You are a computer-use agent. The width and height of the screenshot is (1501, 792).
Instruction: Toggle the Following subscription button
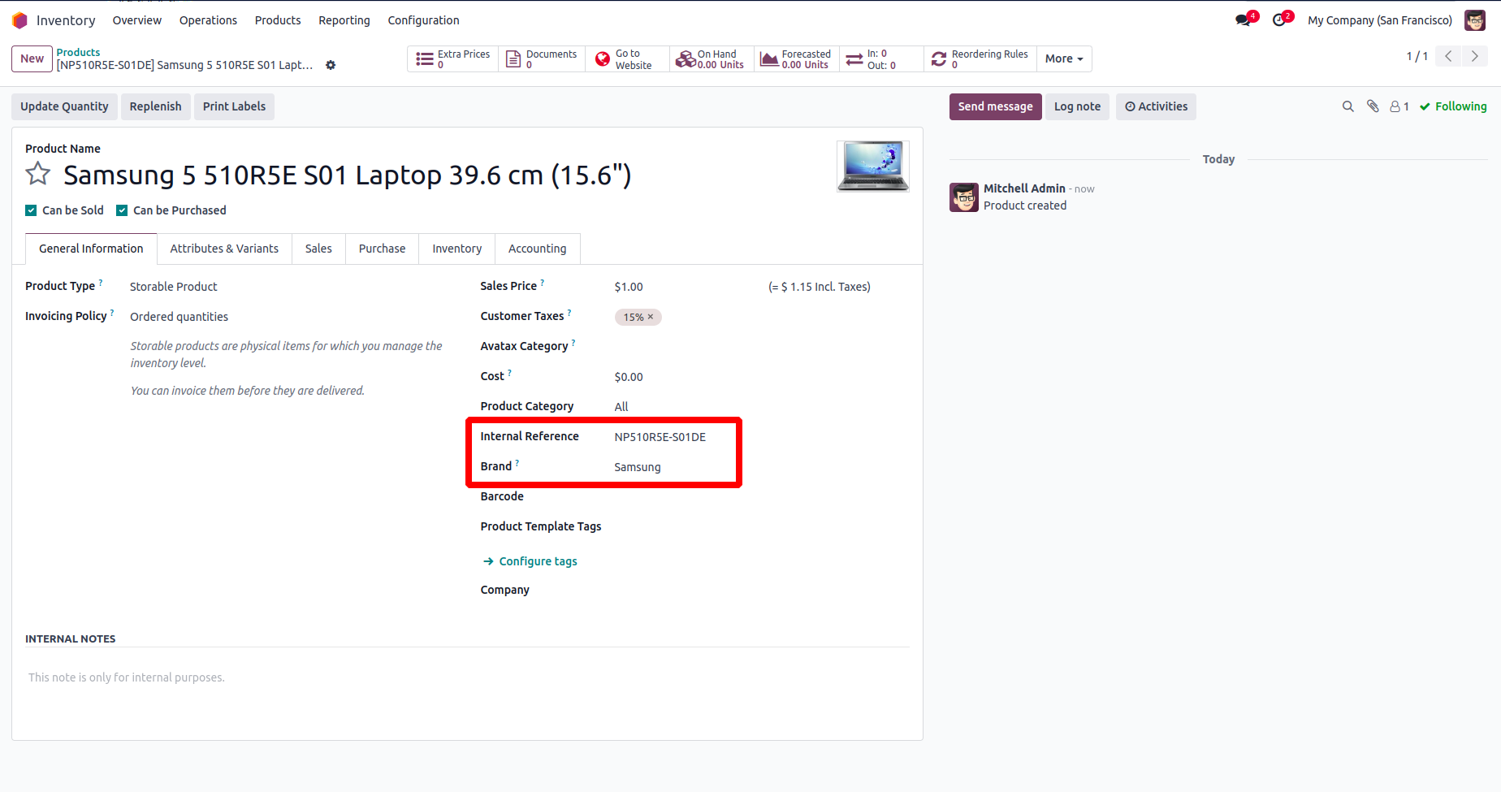pos(1453,106)
